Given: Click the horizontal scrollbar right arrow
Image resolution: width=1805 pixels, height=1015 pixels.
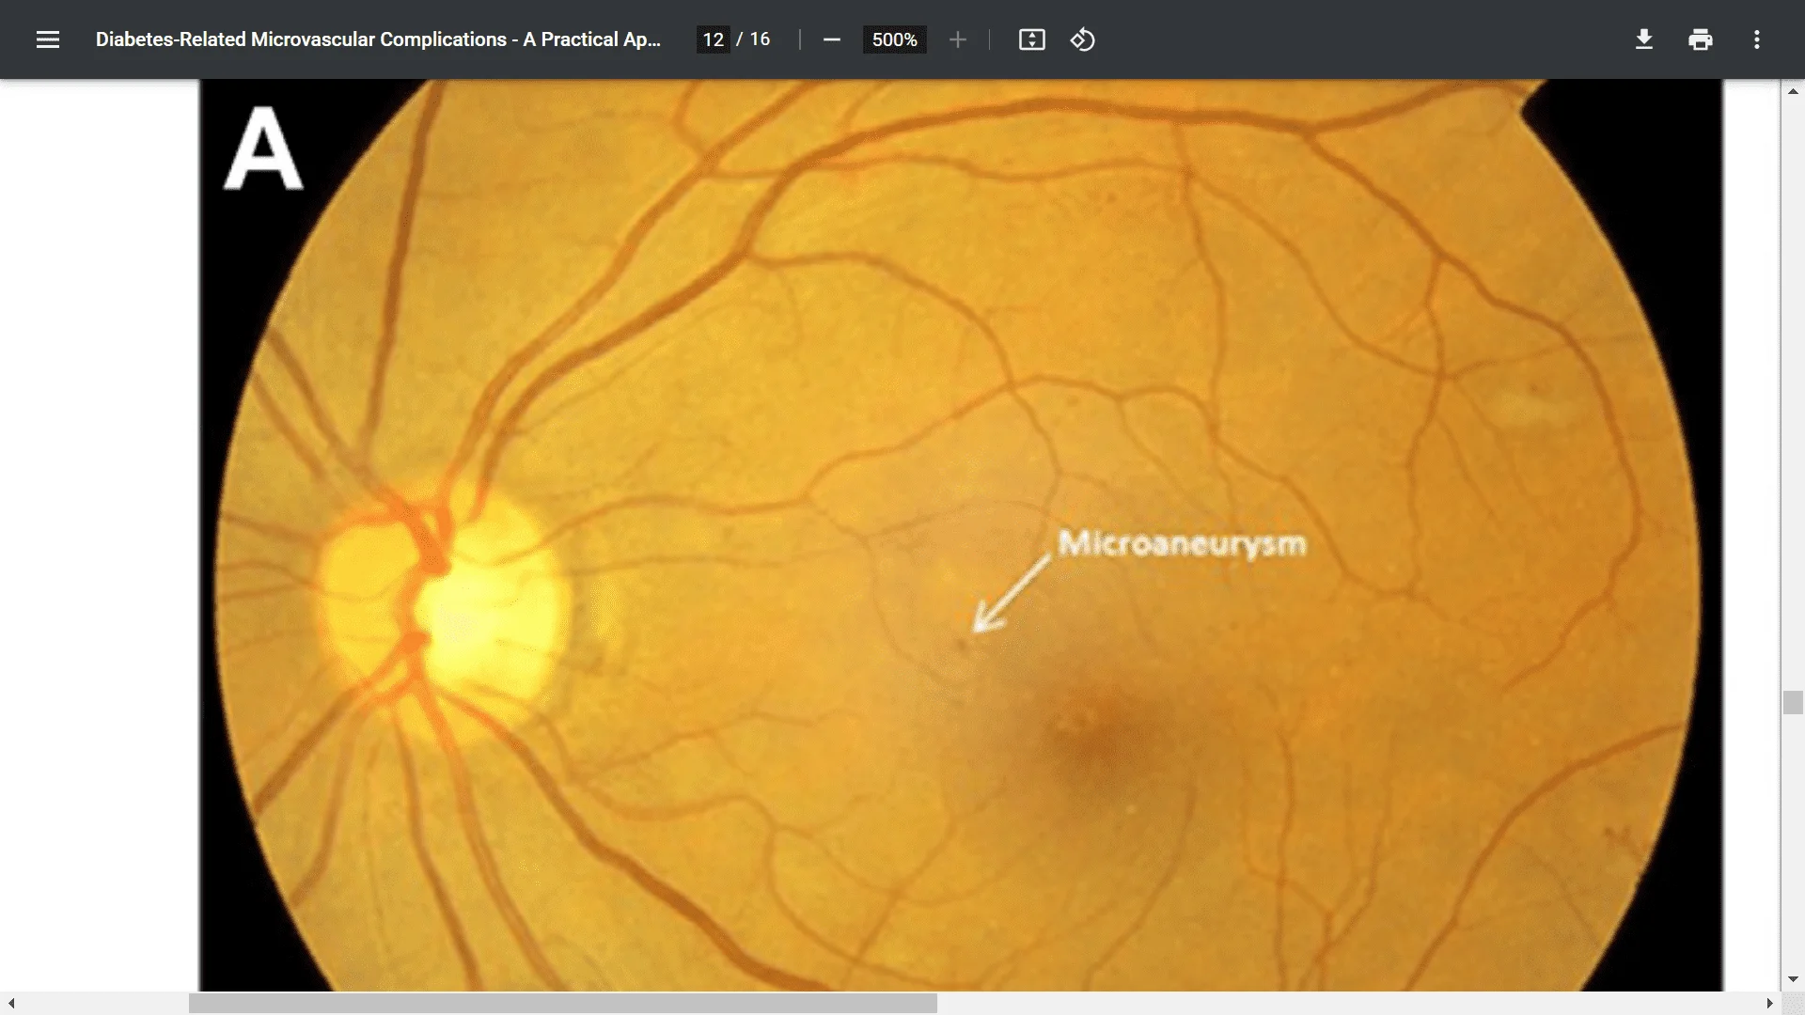Looking at the screenshot, I should pos(1769,1004).
